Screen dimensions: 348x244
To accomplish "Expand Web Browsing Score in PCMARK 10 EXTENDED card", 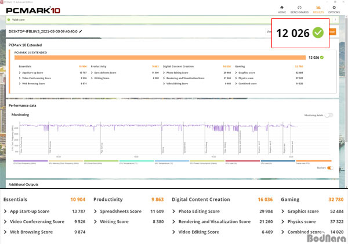I will pos(20,84).
